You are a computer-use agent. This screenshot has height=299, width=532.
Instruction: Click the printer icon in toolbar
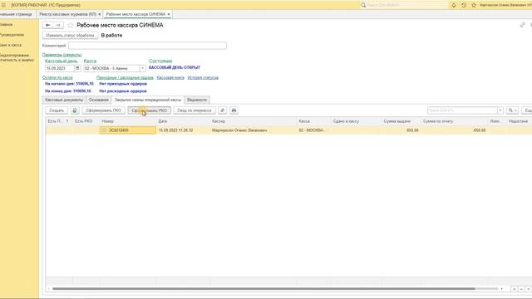click(x=234, y=110)
